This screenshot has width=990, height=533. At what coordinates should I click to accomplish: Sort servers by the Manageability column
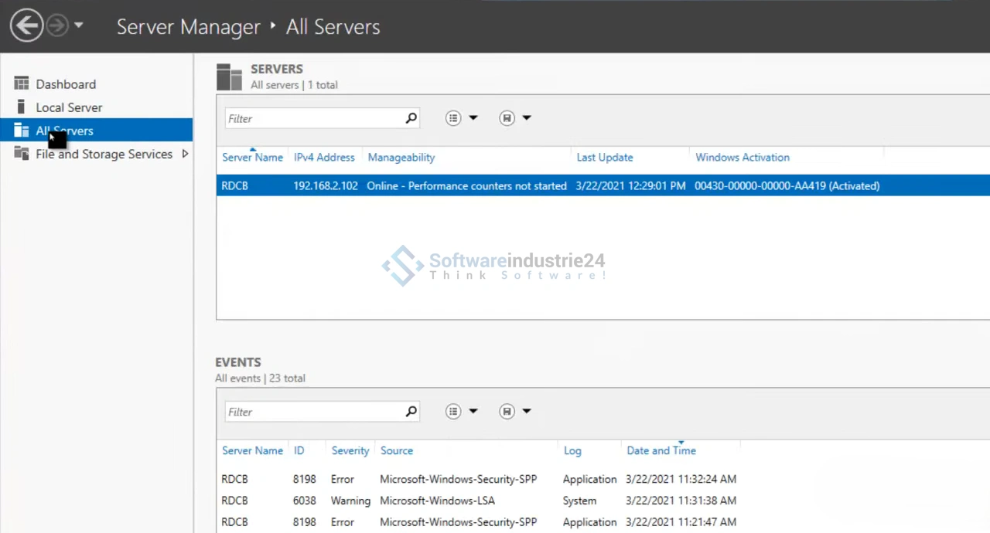401,158
